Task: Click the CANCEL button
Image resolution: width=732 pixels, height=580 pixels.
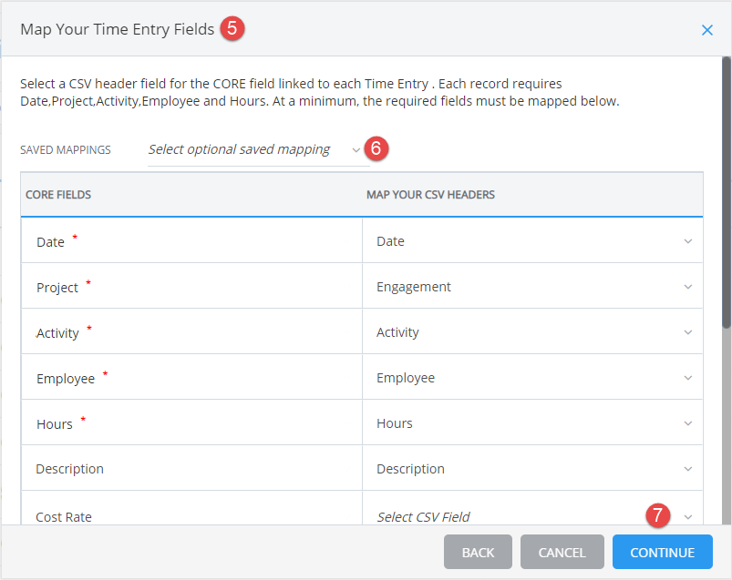Action: click(x=562, y=552)
